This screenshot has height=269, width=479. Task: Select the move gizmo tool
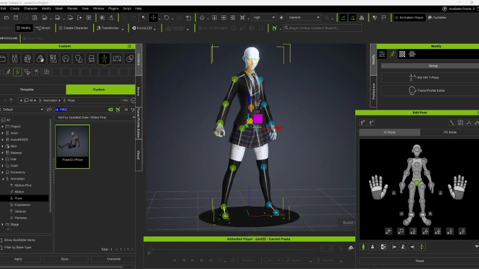click(154, 18)
